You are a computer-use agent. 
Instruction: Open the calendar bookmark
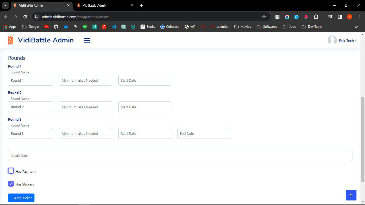[x=220, y=27]
